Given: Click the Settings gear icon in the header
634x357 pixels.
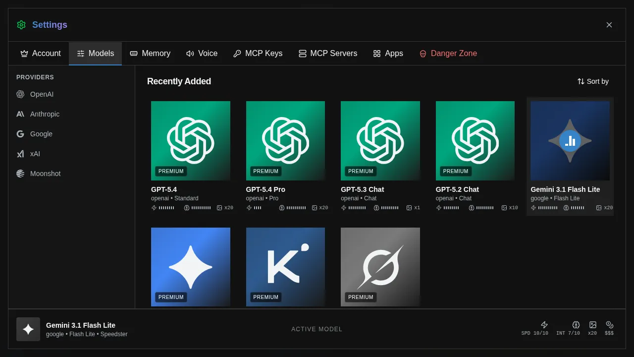Looking at the screenshot, I should (21, 25).
